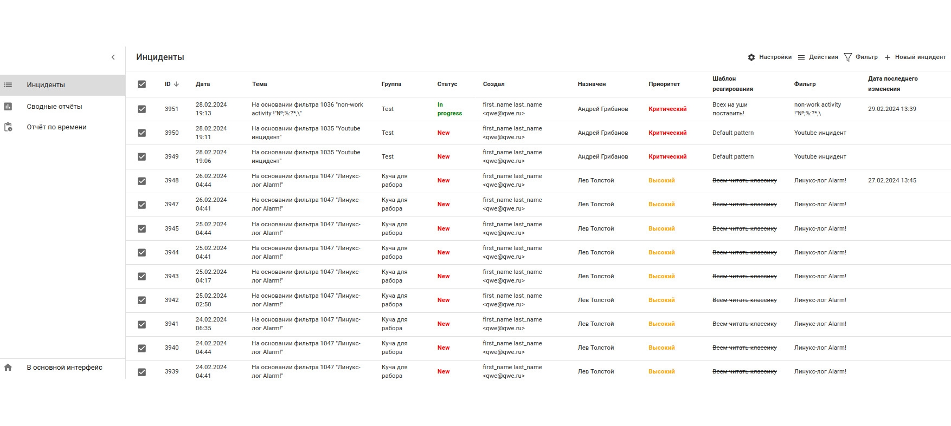
Task: Deselect the checkbox for incident 3942
Action: [142, 300]
